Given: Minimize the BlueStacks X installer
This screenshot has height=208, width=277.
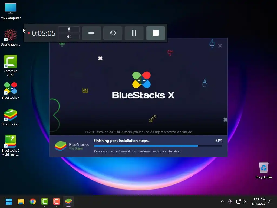Looking at the screenshot, I should 212,45.
